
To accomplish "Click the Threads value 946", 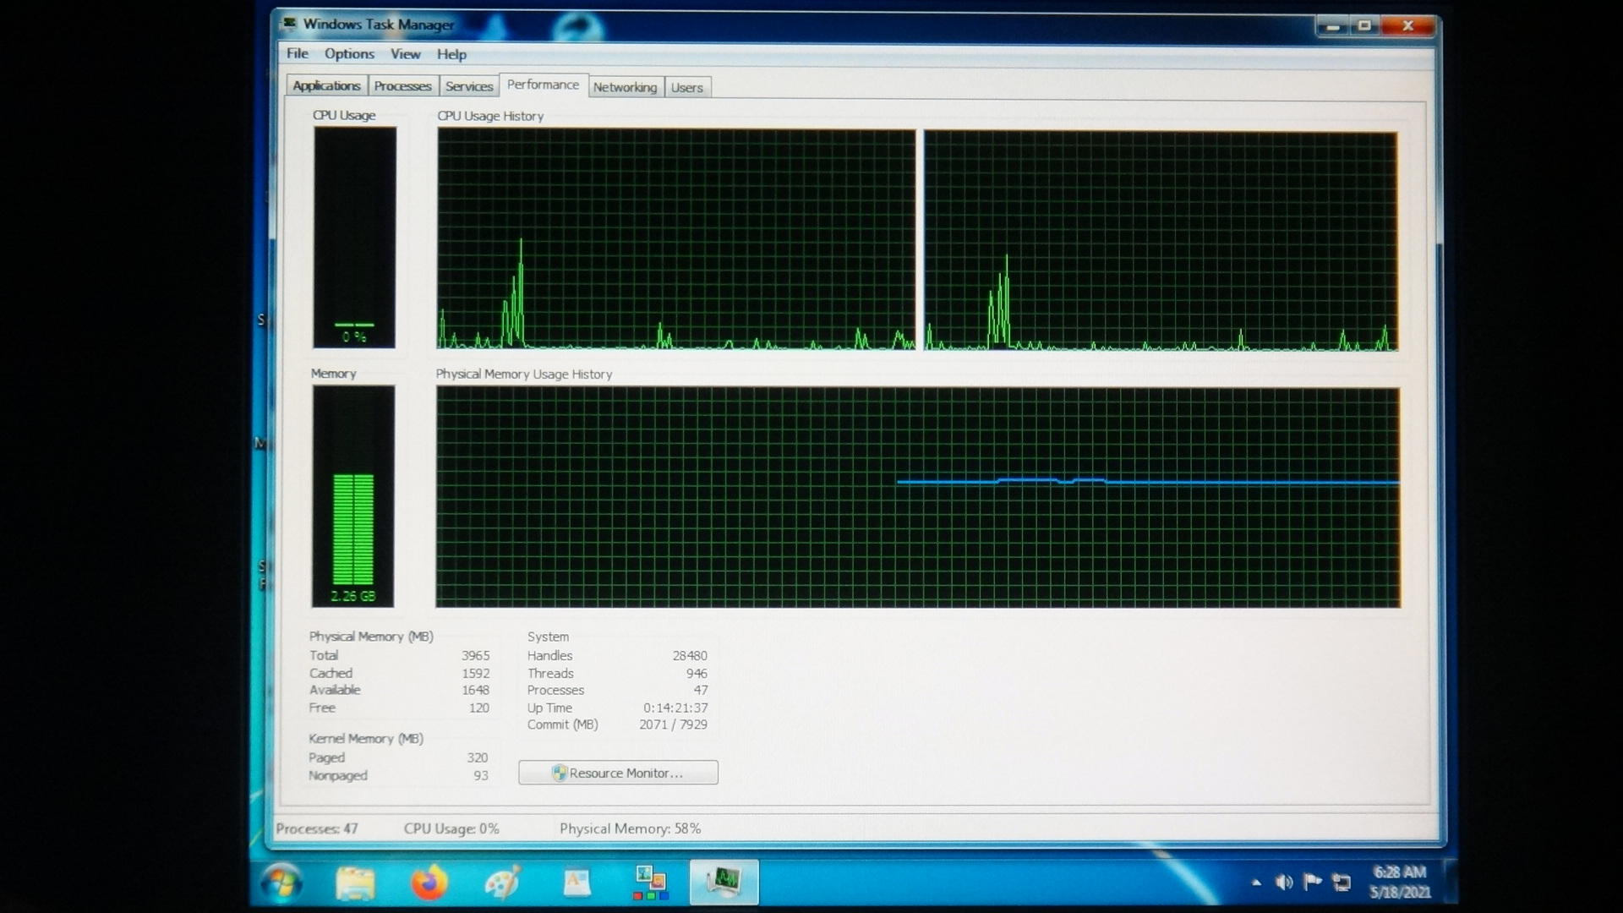I will pyautogui.click(x=697, y=673).
